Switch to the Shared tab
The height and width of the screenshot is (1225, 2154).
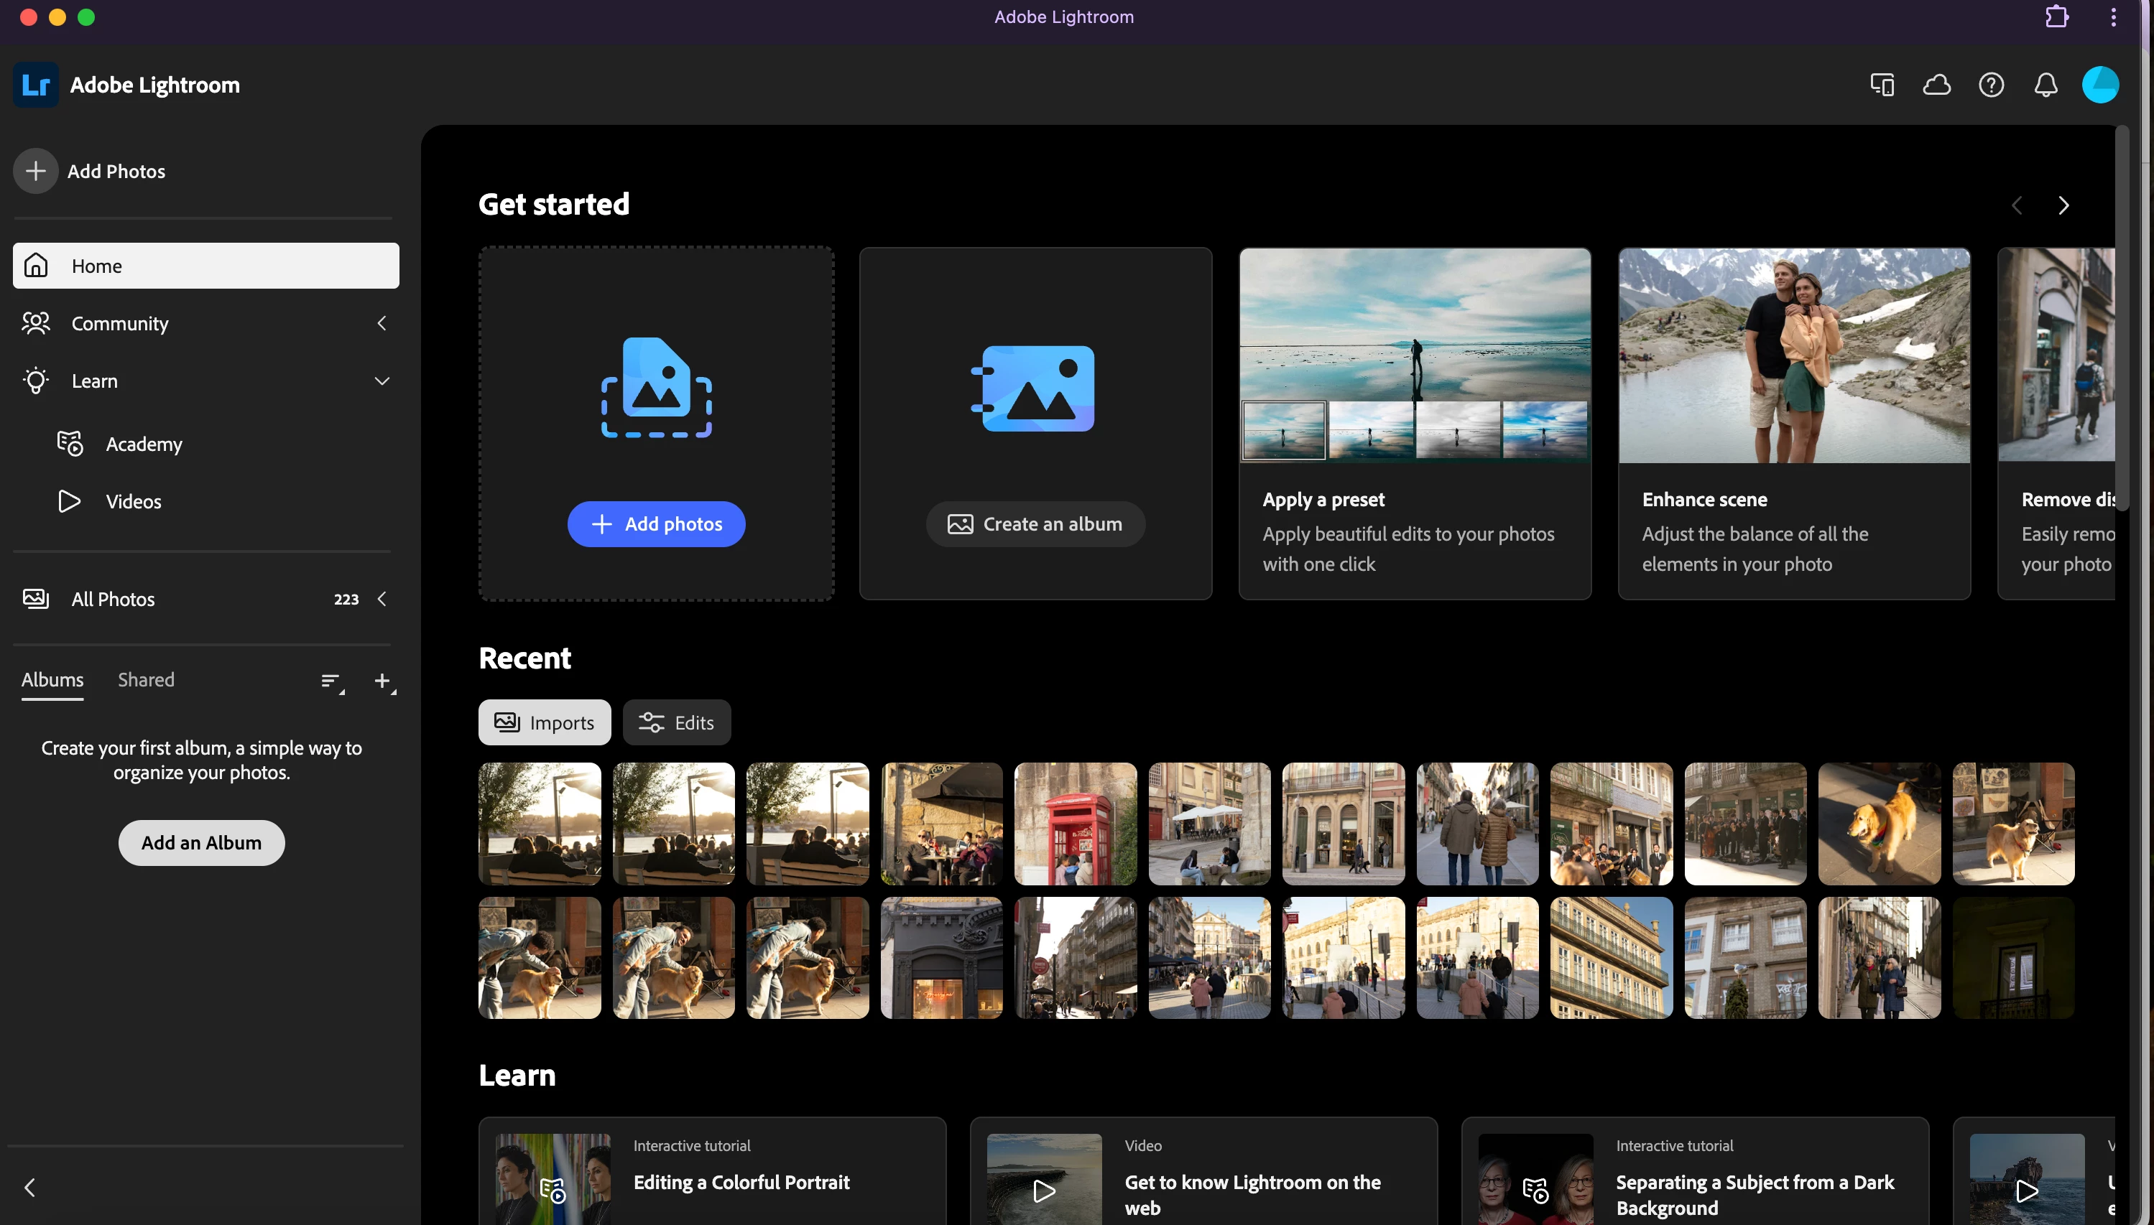pyautogui.click(x=146, y=680)
